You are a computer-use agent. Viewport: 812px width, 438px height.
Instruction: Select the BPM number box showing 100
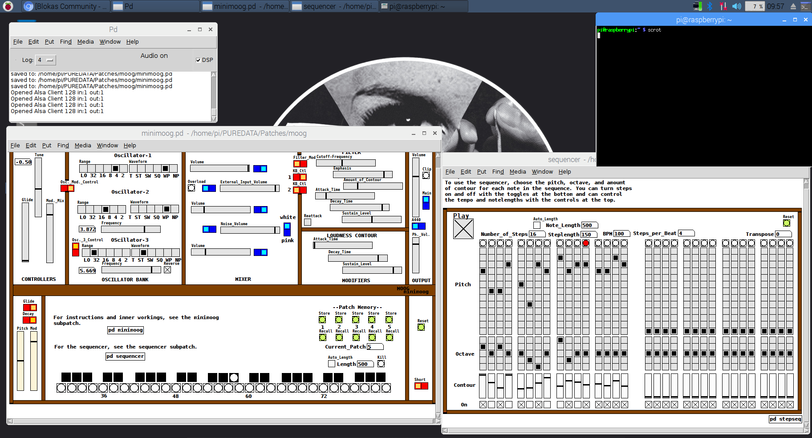point(621,234)
